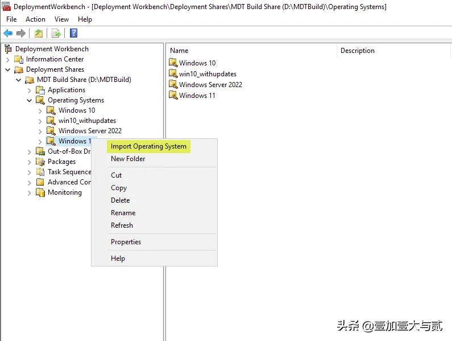Select Windows 10 text in the list pane
The image size is (452, 341).
pos(197,63)
